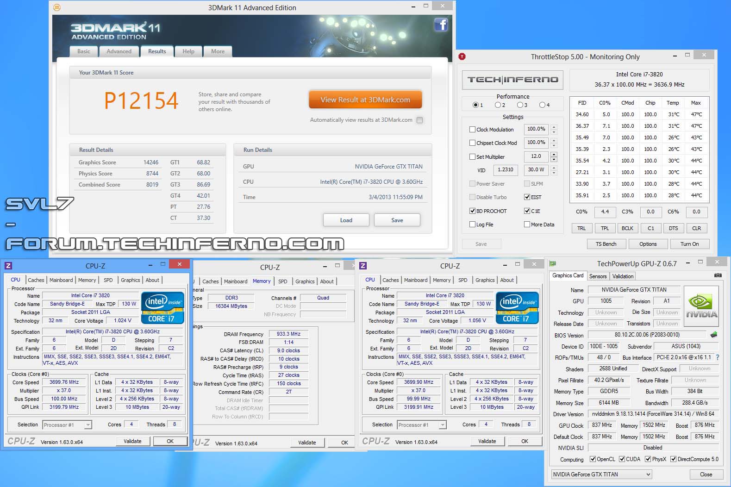Click the left CPU-Z window's Z icon
The image size is (731, 487).
tap(8, 266)
